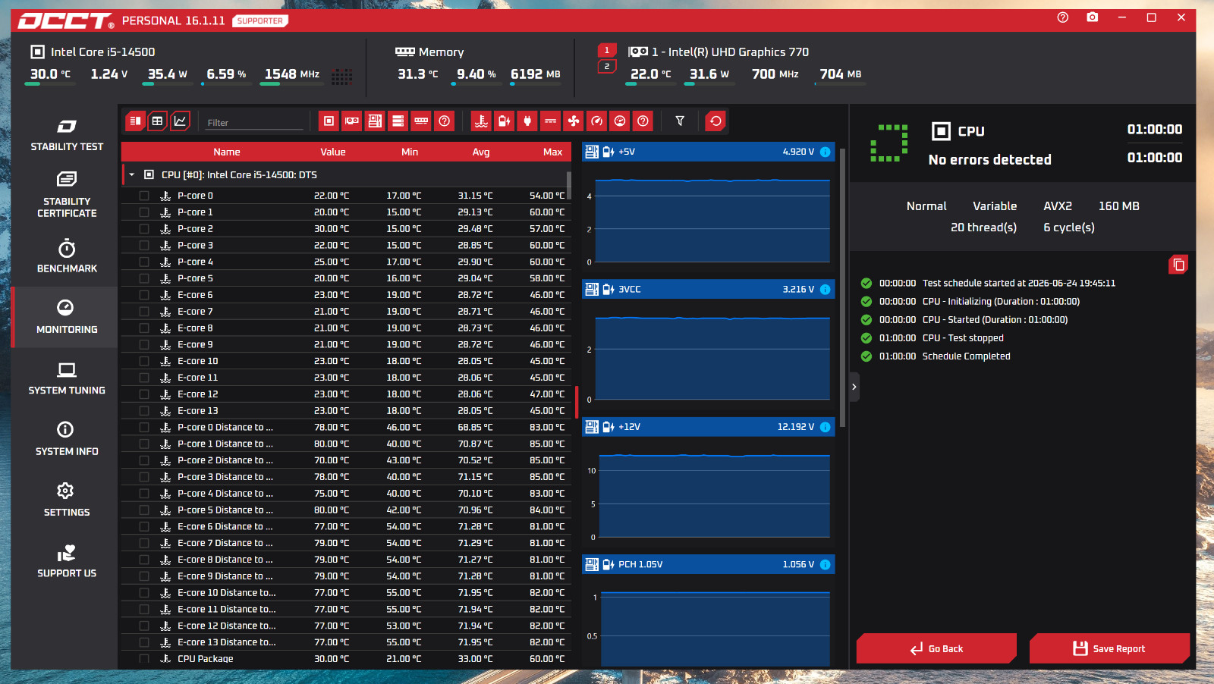Toggle the current sensor type filter
The image size is (1214, 684).
pos(551,121)
